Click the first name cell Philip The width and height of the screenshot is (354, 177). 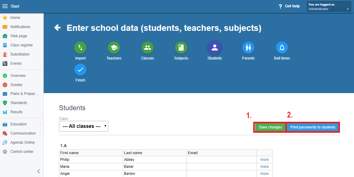click(91, 160)
